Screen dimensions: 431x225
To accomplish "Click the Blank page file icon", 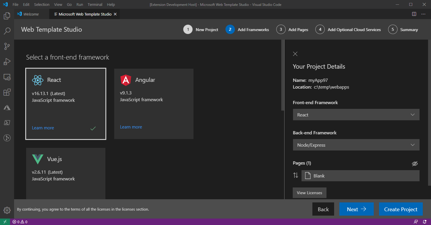I will click(308, 176).
